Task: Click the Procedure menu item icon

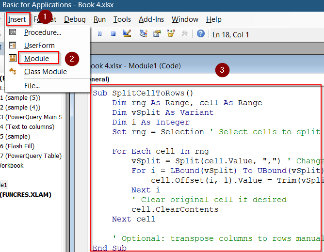Action: pyautogui.click(x=13, y=32)
